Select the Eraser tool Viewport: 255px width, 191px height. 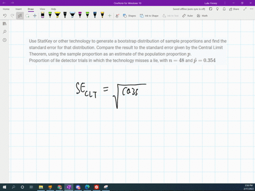42,15
